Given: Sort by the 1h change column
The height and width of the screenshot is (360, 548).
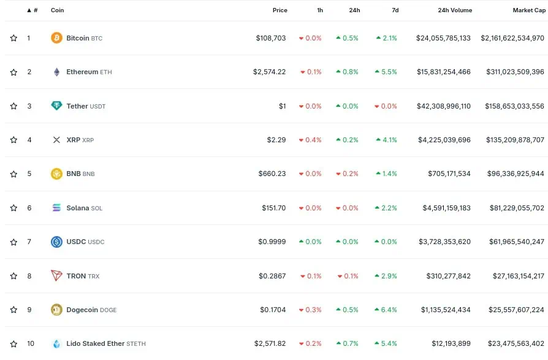Looking at the screenshot, I should point(320,10).
